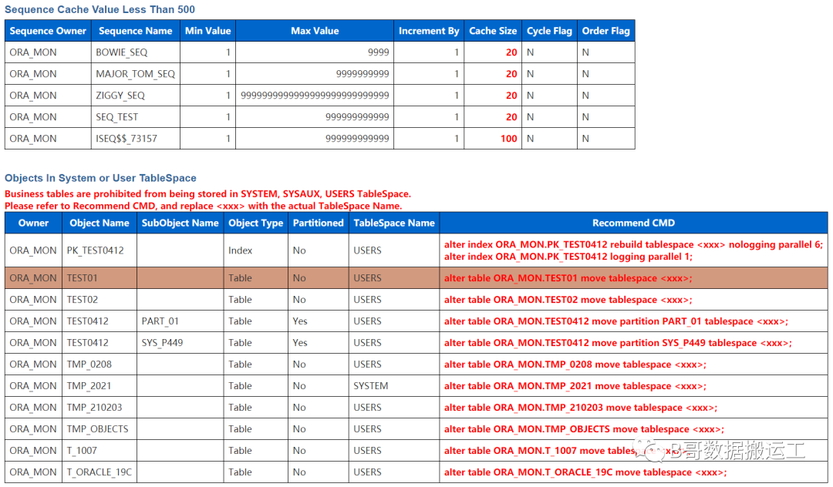Screen dimensions: 833x487
Task: Click the 'Sequence Name' column header
Action: (136, 31)
